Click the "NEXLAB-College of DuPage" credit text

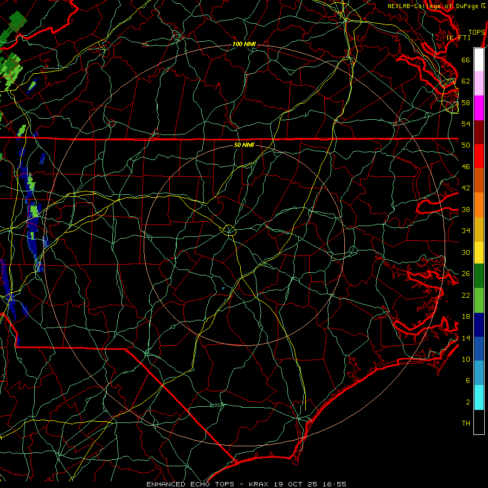tap(434, 6)
